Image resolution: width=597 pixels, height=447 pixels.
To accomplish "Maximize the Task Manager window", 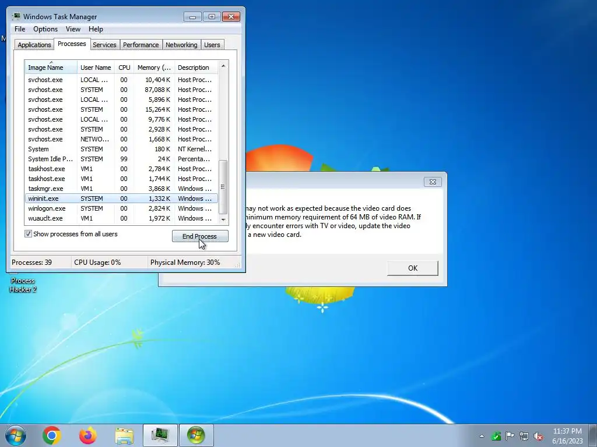I will click(x=212, y=17).
